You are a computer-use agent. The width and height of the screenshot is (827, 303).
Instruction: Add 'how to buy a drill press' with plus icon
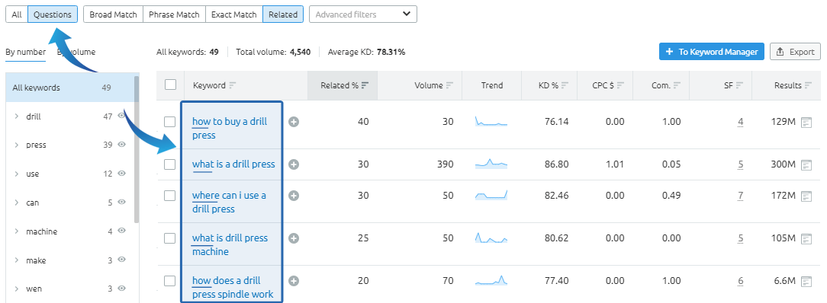294,122
